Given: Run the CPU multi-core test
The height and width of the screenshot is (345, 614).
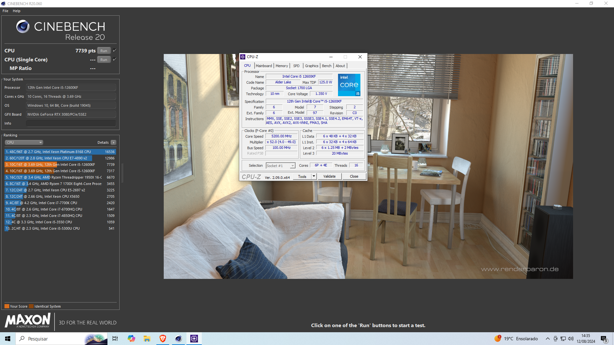Looking at the screenshot, I should [104, 50].
